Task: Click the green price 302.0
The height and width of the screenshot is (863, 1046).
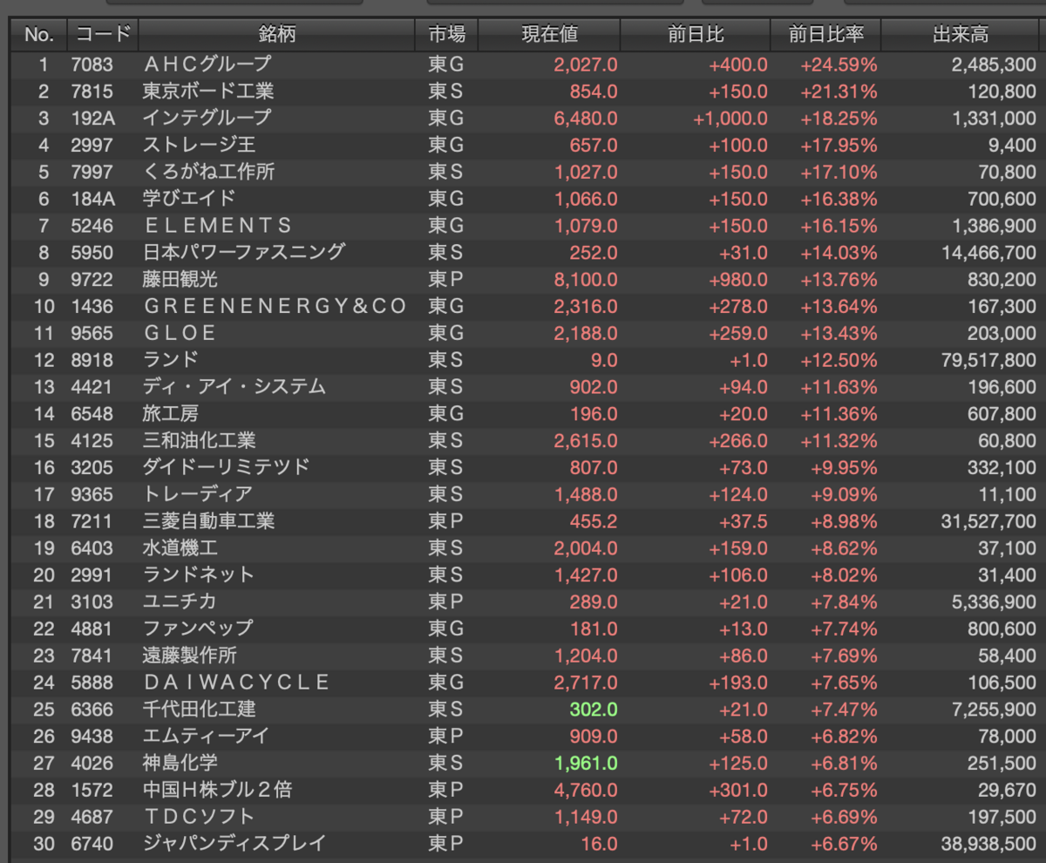Action: [x=594, y=710]
